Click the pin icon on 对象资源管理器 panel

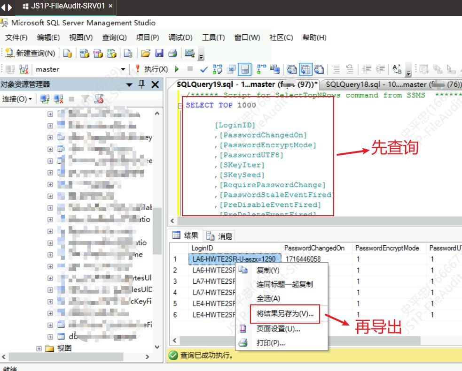(x=141, y=84)
